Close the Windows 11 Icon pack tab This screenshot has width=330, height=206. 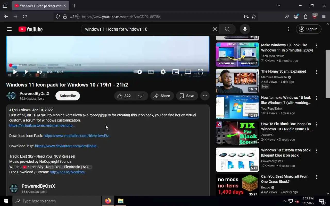pos(64,6)
